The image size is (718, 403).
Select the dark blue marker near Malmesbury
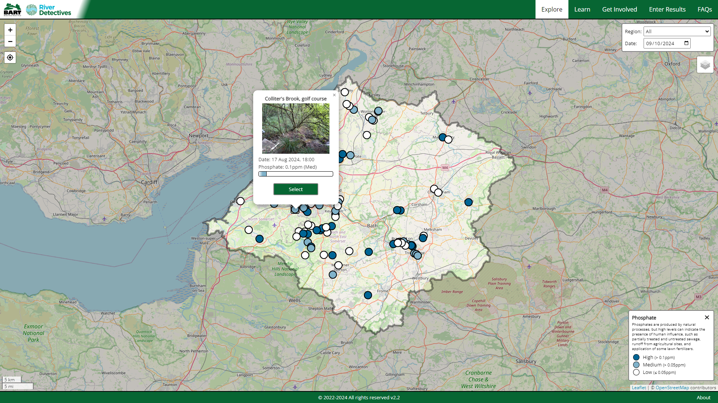point(443,137)
